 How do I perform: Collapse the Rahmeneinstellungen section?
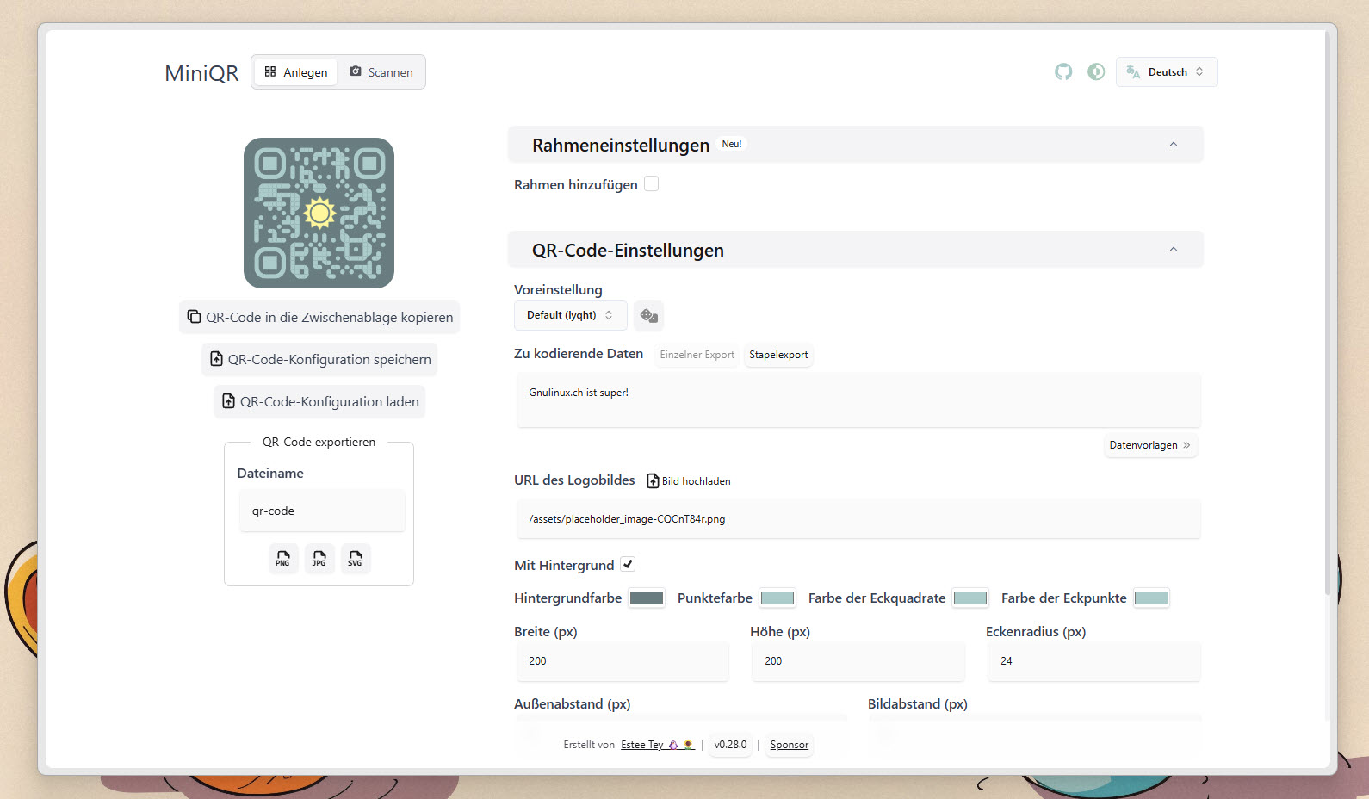coord(1173,145)
